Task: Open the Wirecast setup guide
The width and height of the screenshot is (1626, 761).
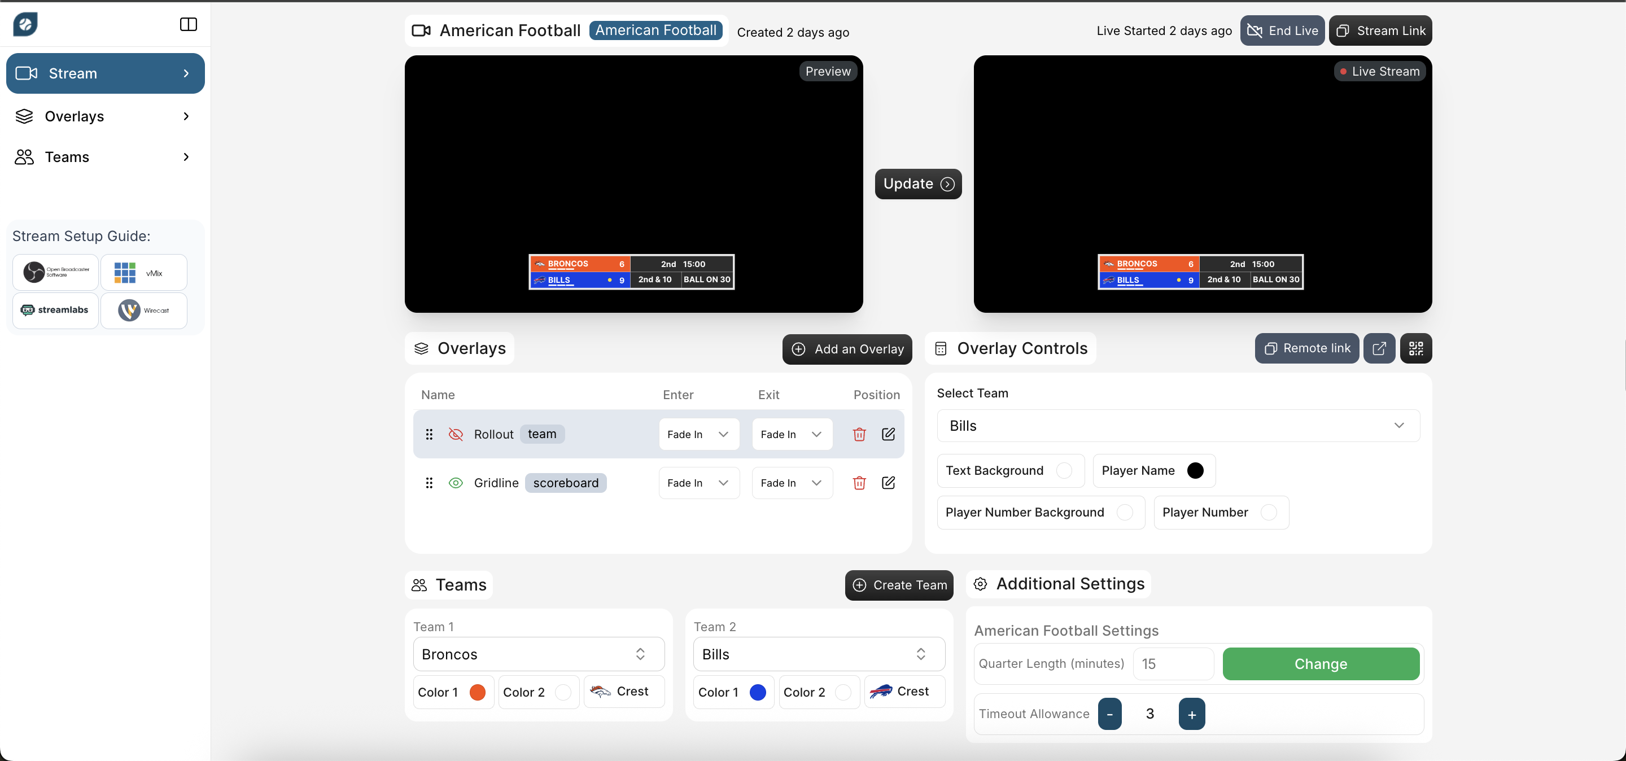Action: click(144, 310)
